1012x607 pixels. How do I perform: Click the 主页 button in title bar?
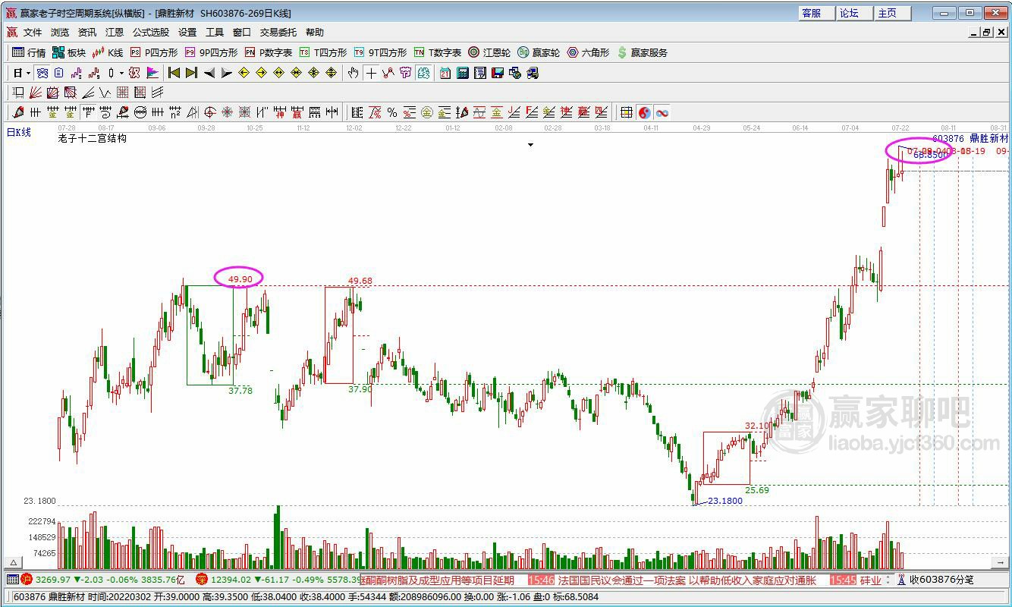pos(892,13)
